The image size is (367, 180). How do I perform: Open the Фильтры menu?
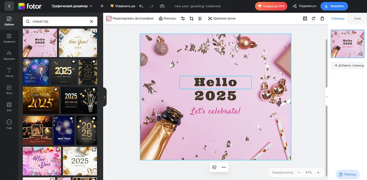(x=167, y=19)
